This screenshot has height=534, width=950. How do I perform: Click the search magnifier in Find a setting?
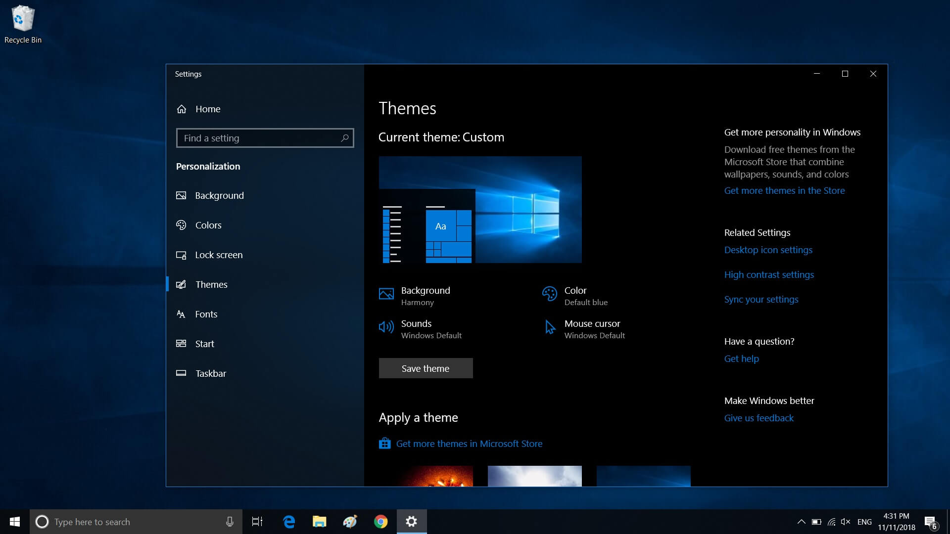tap(345, 138)
